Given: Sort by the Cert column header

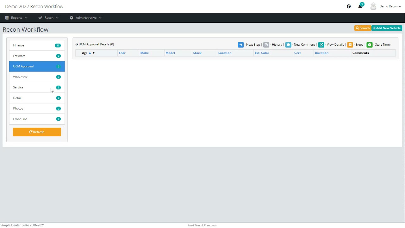Looking at the screenshot, I should click(x=297, y=53).
